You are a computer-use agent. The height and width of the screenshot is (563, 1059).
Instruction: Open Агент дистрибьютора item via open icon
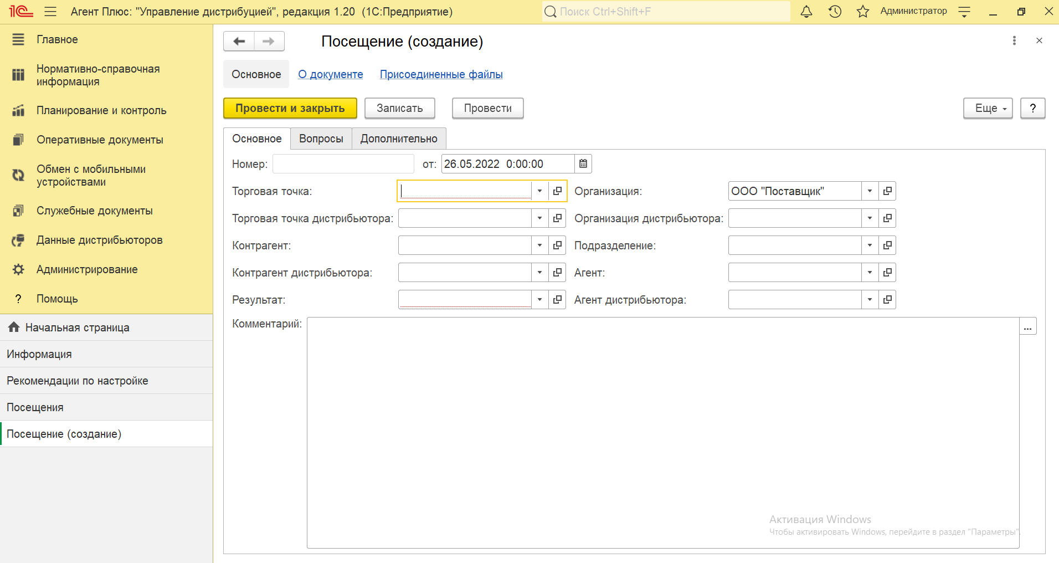coord(887,300)
